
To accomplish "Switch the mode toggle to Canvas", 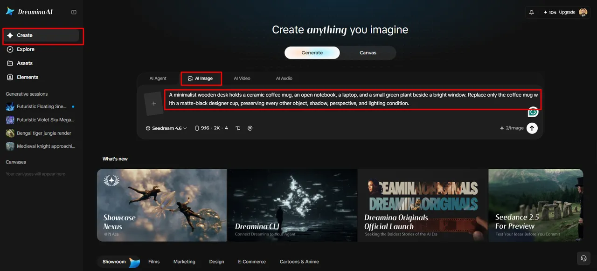I will coord(368,53).
